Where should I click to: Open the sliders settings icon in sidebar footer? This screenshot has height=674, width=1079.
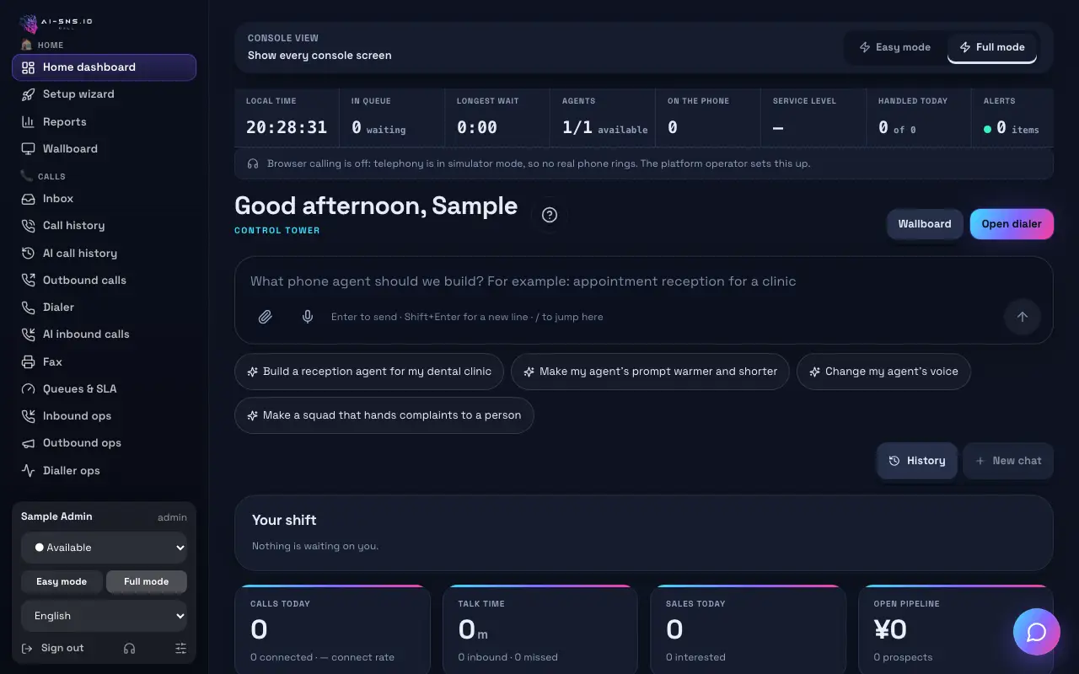coord(180,648)
